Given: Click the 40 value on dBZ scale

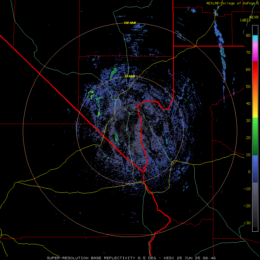Looking at the screenshot, I should click(x=248, y=104).
